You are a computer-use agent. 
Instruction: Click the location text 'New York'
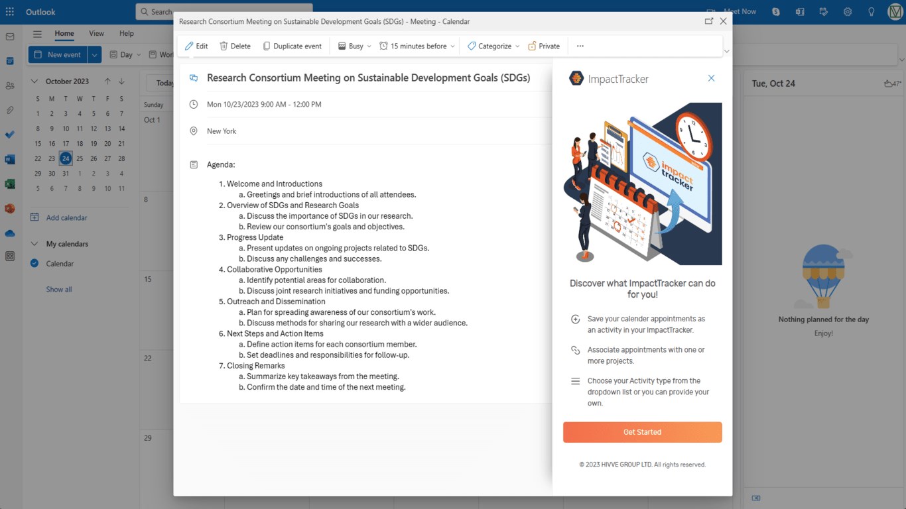coord(222,131)
